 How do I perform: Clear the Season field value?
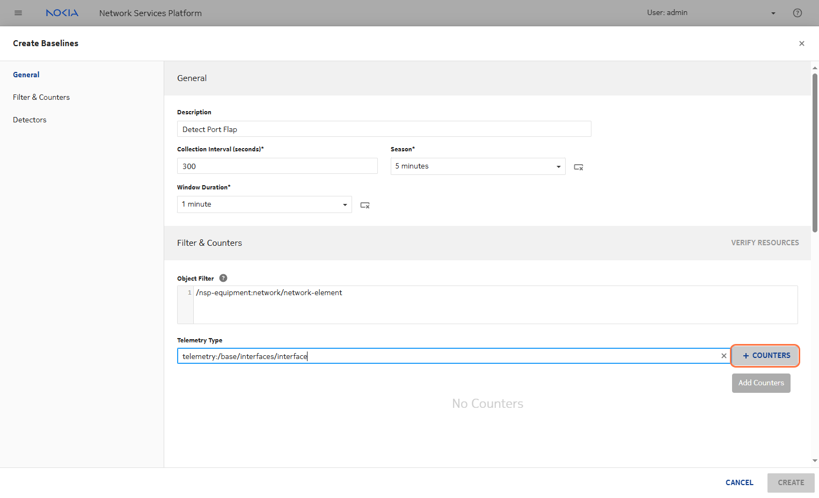578,167
